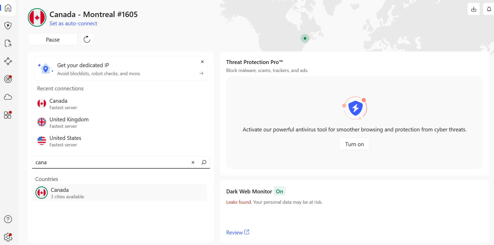Open Meshnet icon in sidebar
The width and height of the screenshot is (494, 245).
(8, 61)
